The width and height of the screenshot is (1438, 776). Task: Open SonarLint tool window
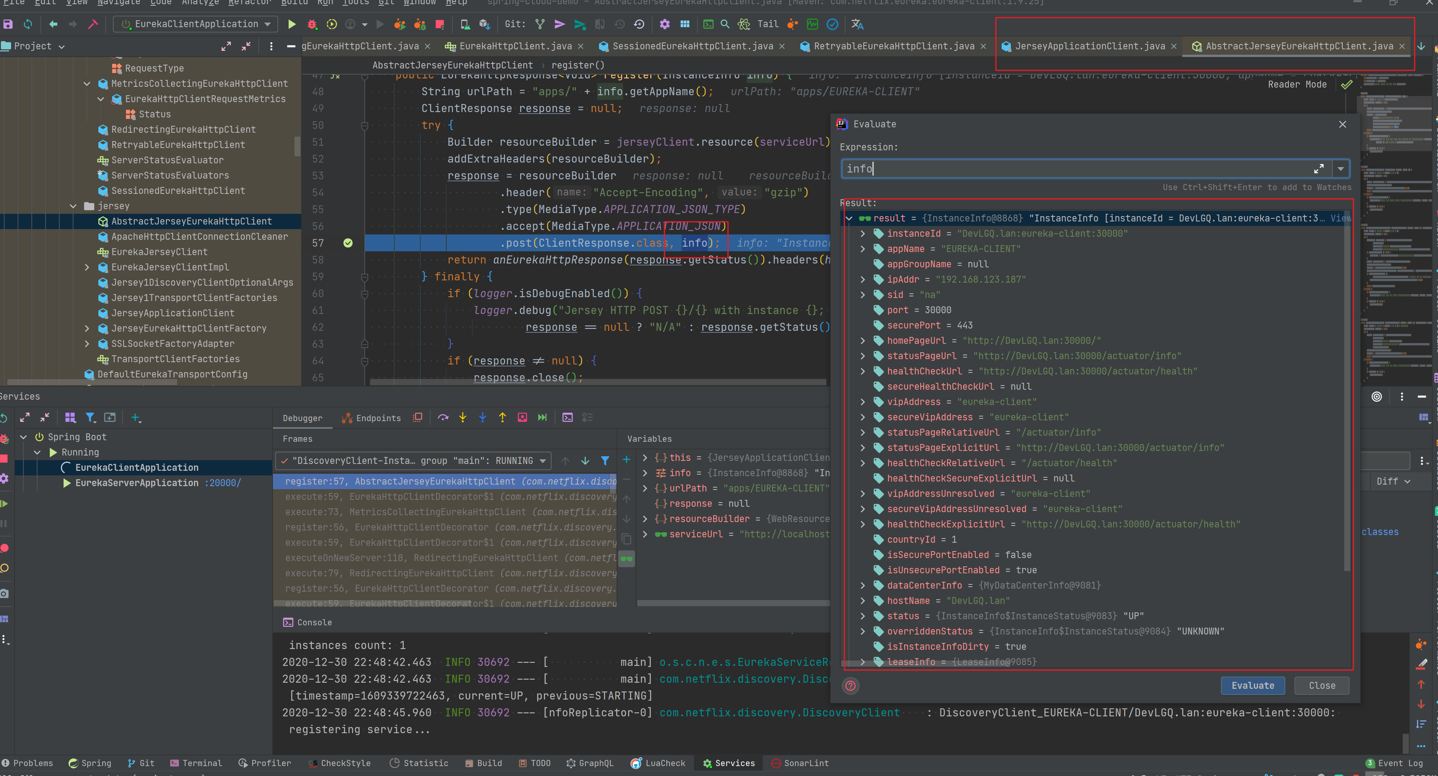pos(800,763)
